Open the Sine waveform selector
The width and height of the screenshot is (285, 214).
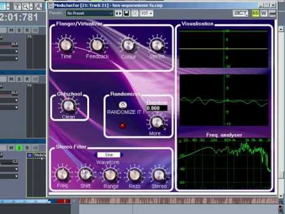pyautogui.click(x=109, y=155)
